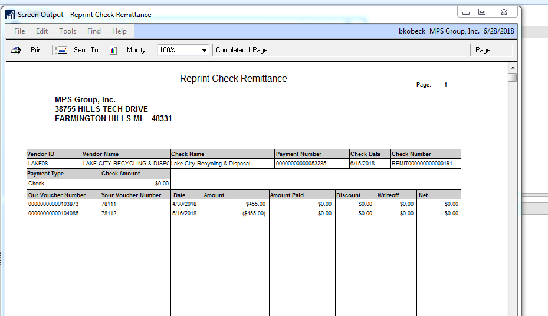Click amount $455.00
The image size is (548, 316).
(255, 204)
